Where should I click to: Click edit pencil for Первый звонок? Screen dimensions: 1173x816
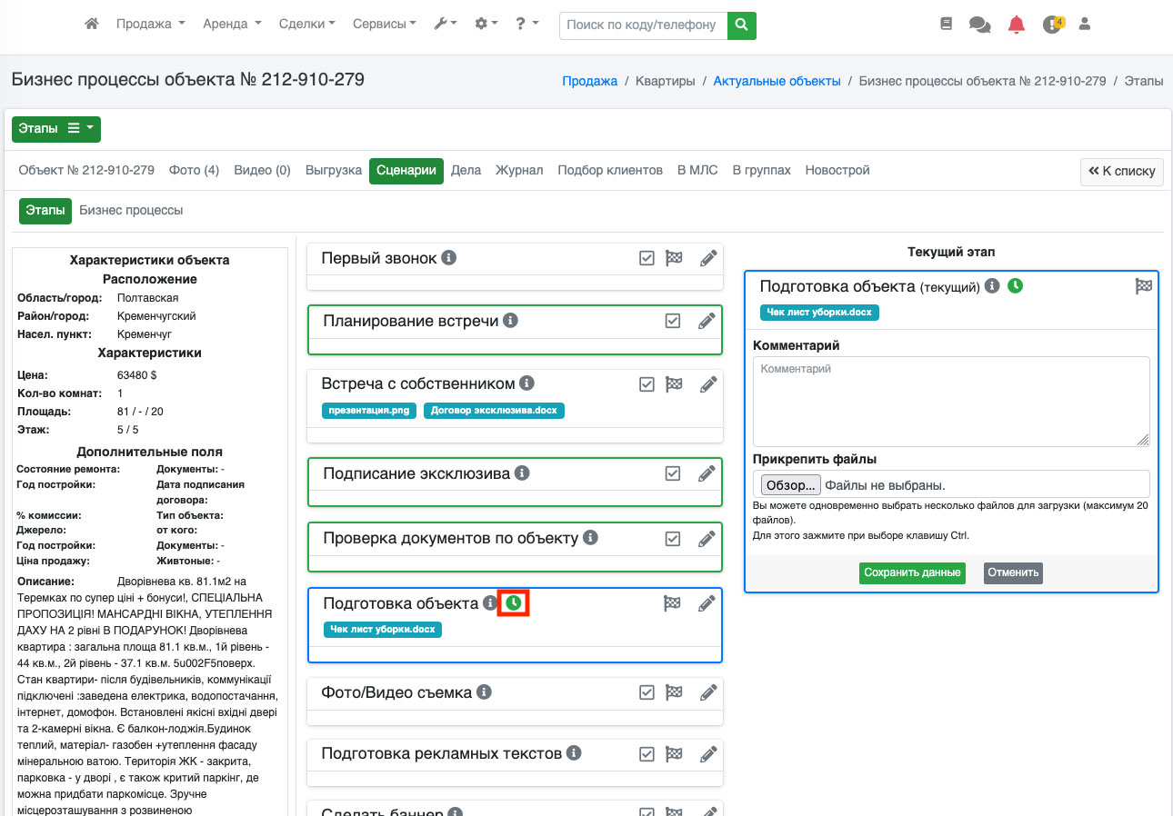708,258
